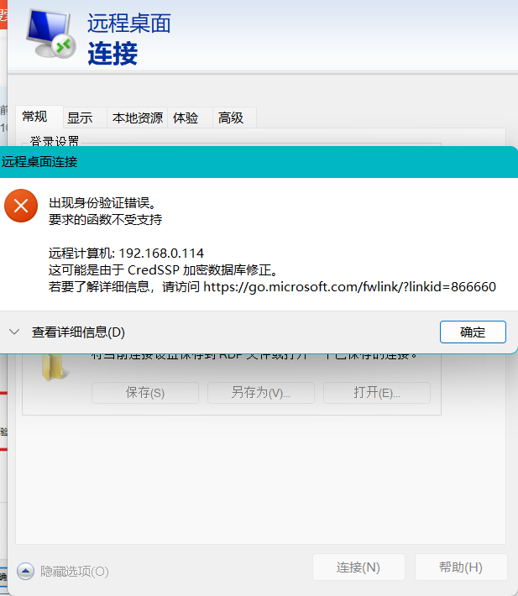Click the 打开(E)... button
The width and height of the screenshot is (518, 596).
tap(377, 393)
